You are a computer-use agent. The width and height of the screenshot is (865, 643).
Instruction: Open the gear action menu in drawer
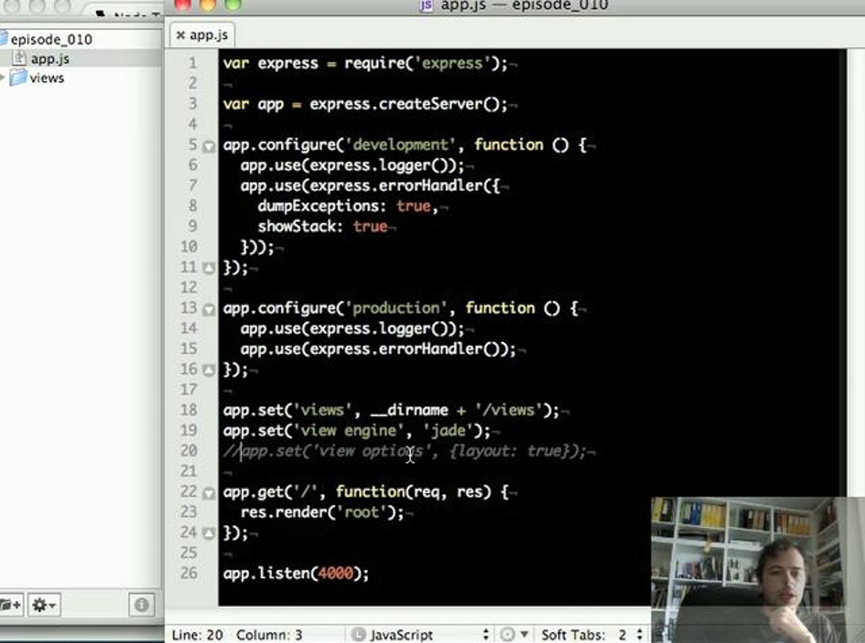point(44,604)
